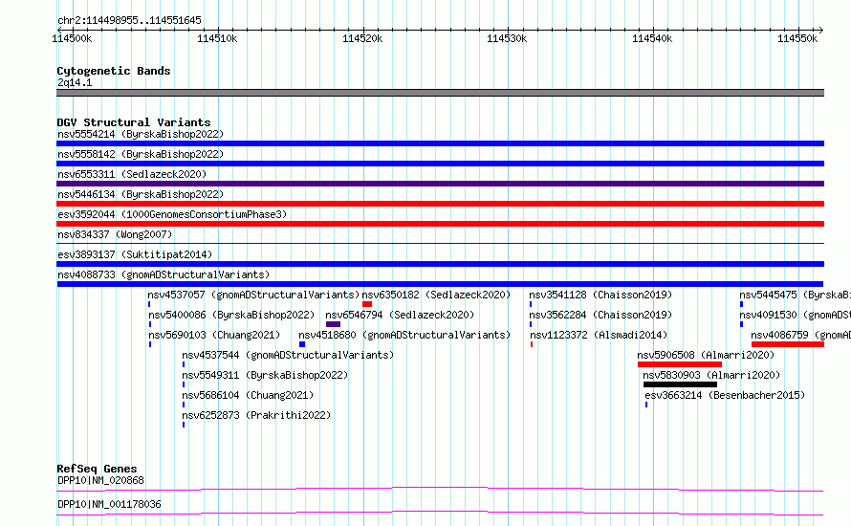
Task: Click the magenta DPP10 NM_020868 gene track line
Action: (440, 489)
